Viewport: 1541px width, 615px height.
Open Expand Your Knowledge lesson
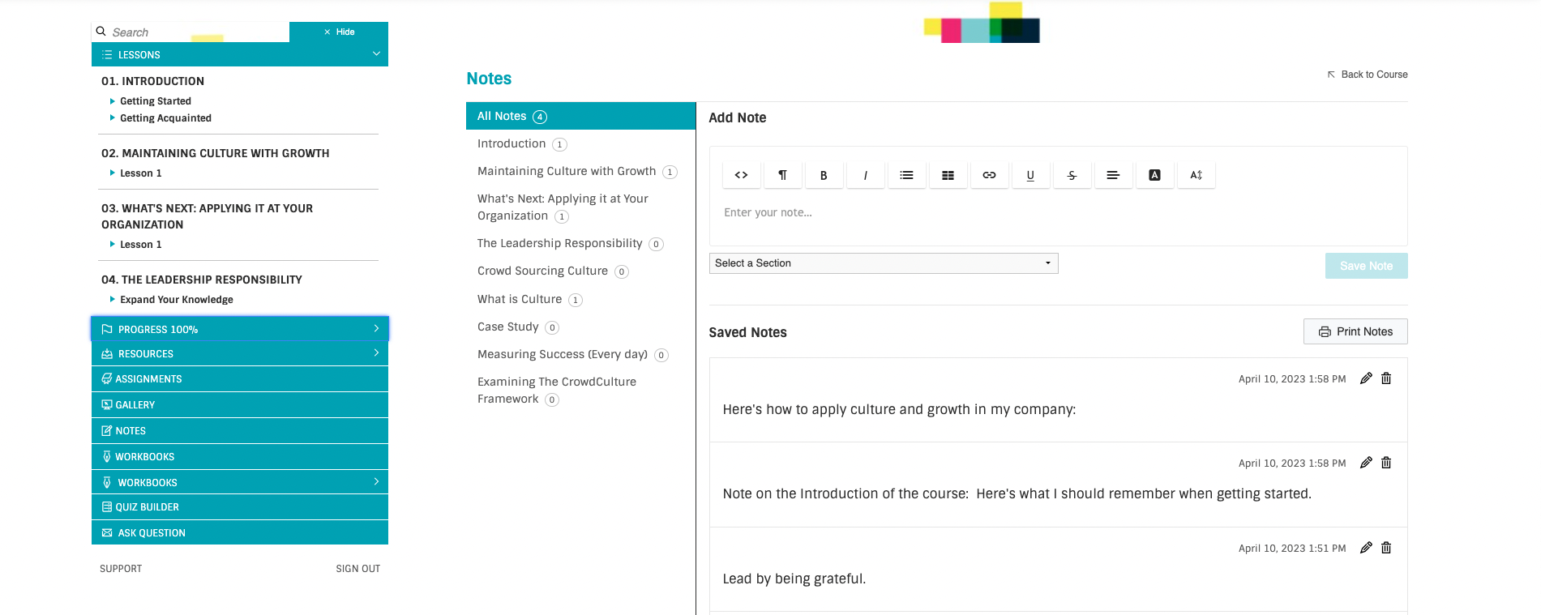177,300
